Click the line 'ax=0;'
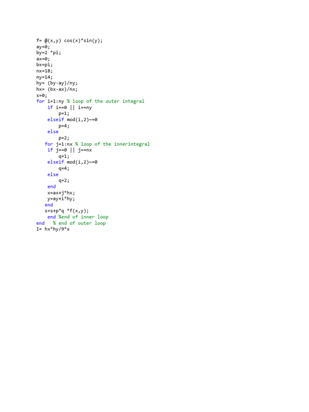Viewport: 309px width, 412px height. point(43,59)
